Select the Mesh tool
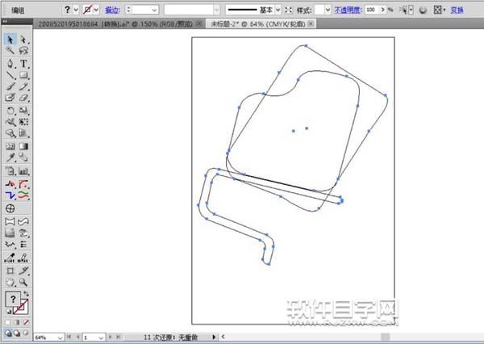Image resolution: width=484 pixels, height=344 pixels. 10,146
